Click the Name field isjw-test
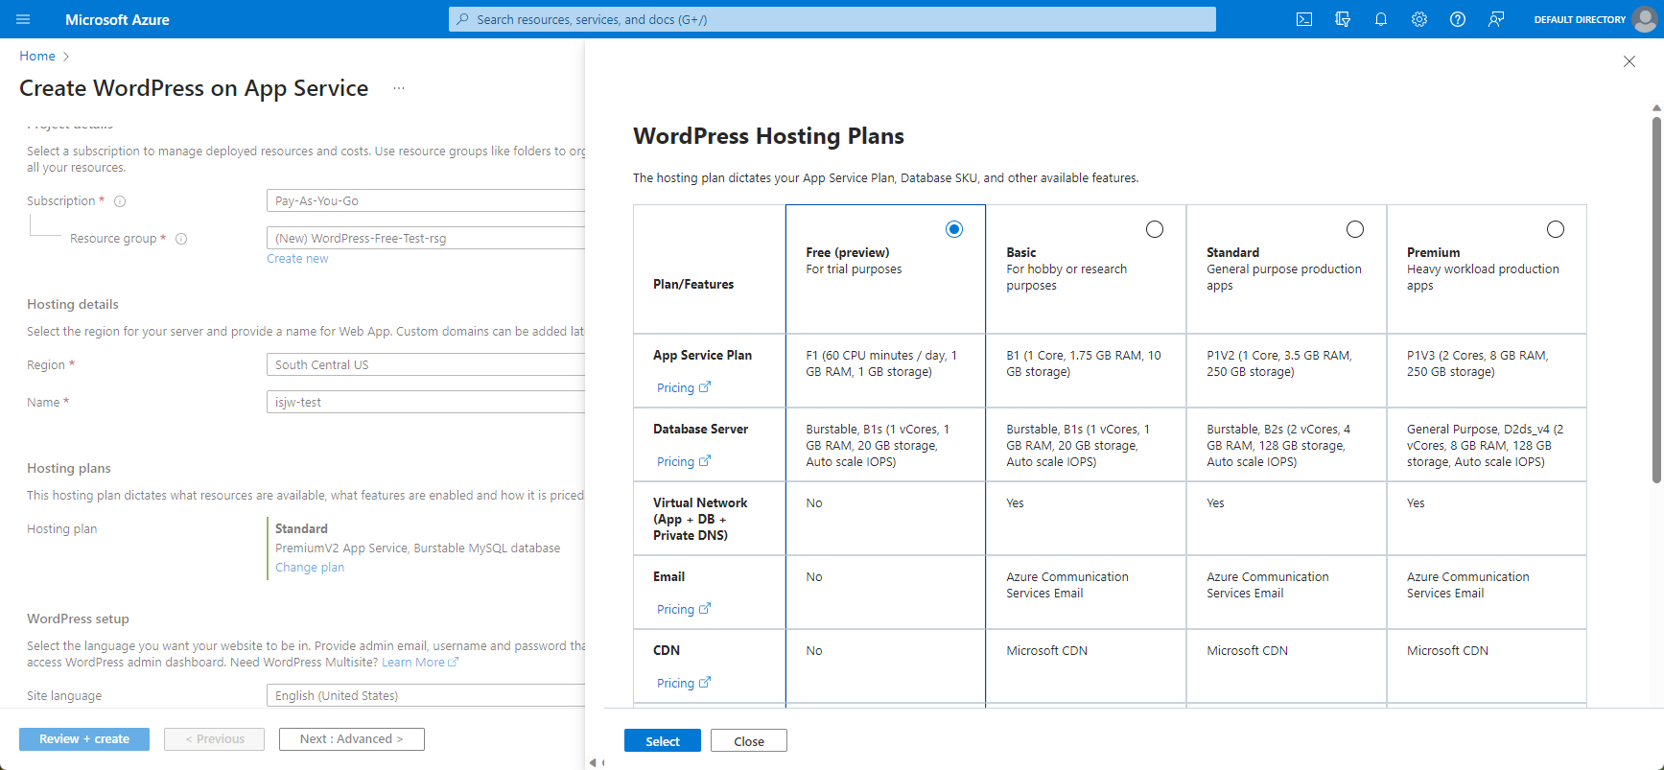Viewport: 1664px width, 770px height. click(x=426, y=402)
